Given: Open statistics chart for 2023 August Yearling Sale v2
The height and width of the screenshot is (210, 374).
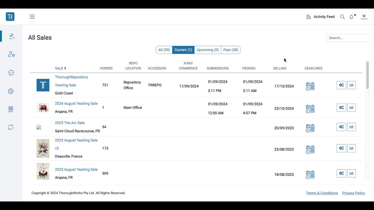Looking at the screenshot, I should [x=352, y=148].
